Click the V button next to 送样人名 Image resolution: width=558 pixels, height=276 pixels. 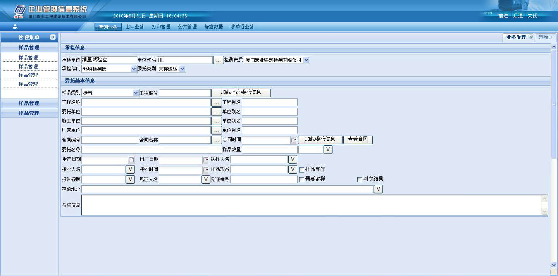tap(293, 159)
